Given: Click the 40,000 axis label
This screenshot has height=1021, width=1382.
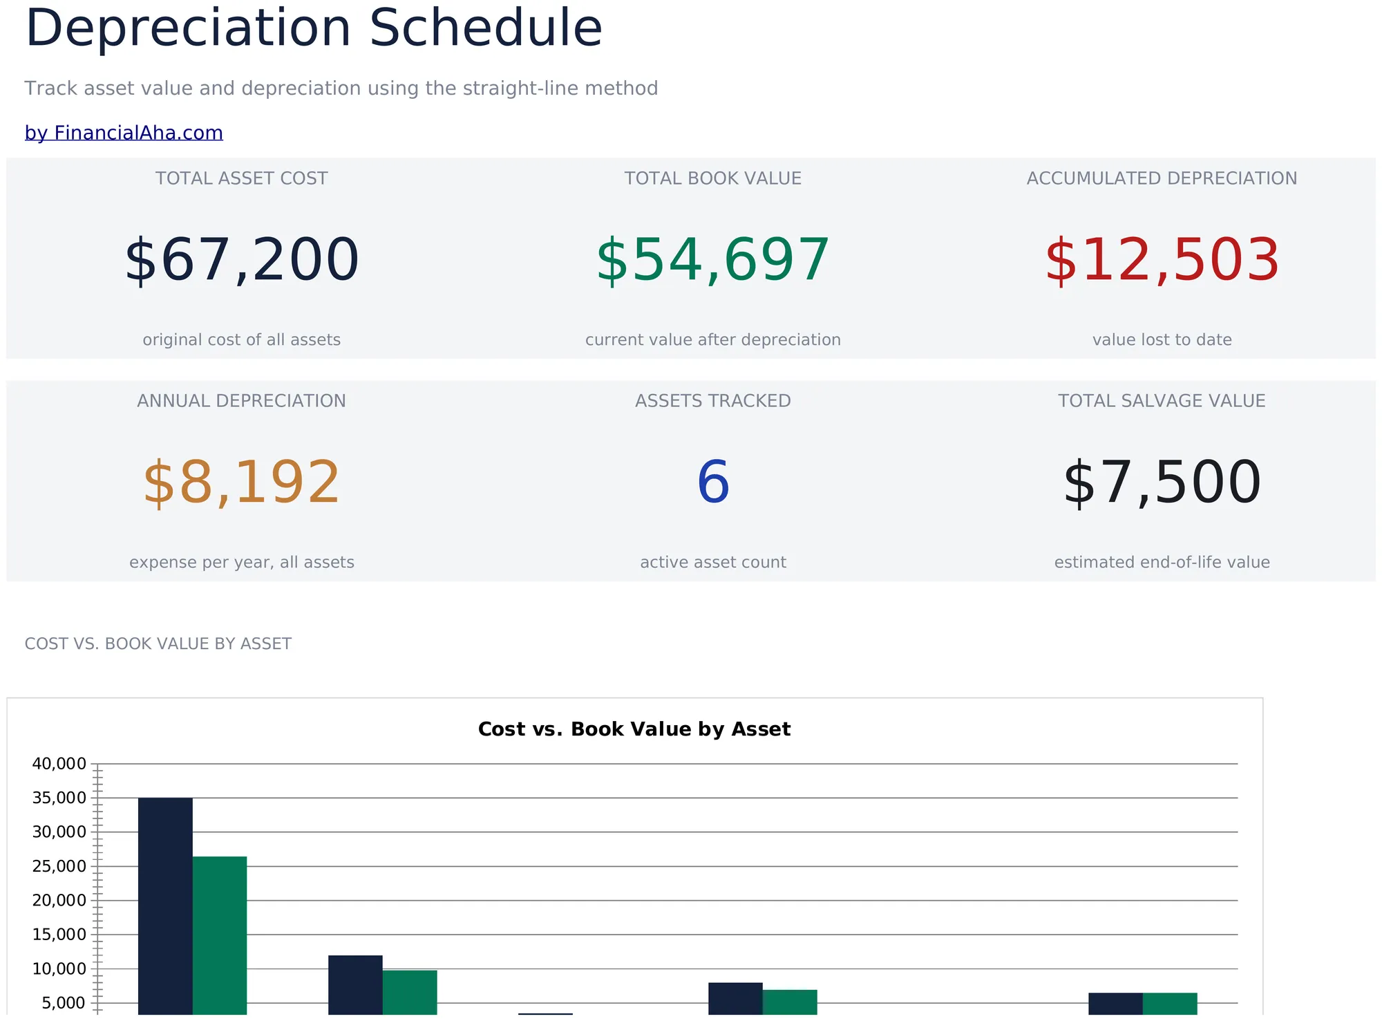Looking at the screenshot, I should click(59, 764).
